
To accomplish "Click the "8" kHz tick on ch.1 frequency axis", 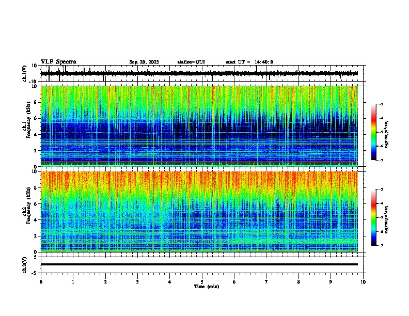I will coord(36,102).
